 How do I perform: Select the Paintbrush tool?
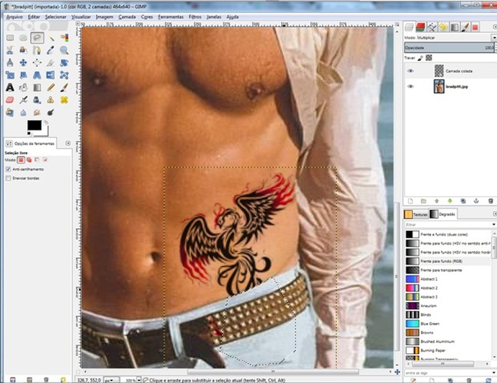point(65,87)
